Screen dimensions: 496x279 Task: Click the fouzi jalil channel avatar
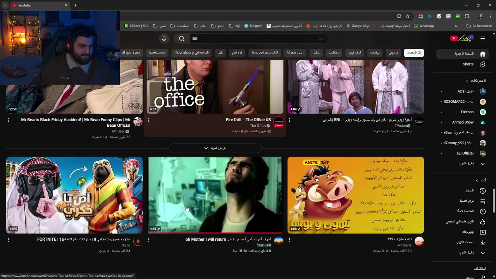tap(279, 241)
